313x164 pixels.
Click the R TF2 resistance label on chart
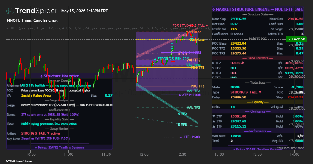point(182,35)
